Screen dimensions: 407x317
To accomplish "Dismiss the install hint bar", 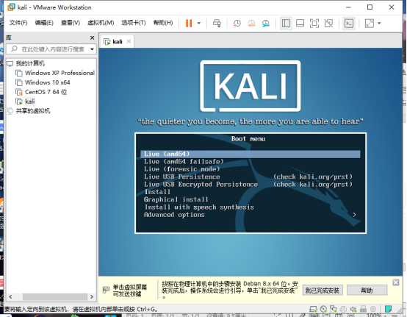I will (396, 282).
